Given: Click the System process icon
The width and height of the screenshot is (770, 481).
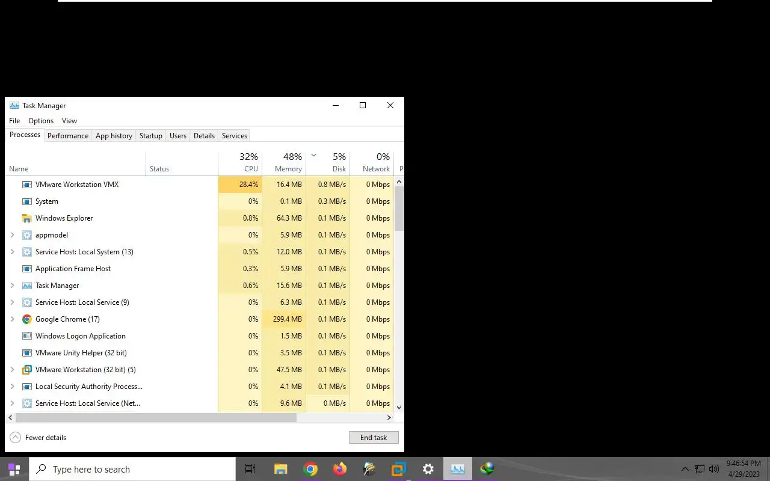Looking at the screenshot, I should (x=26, y=201).
